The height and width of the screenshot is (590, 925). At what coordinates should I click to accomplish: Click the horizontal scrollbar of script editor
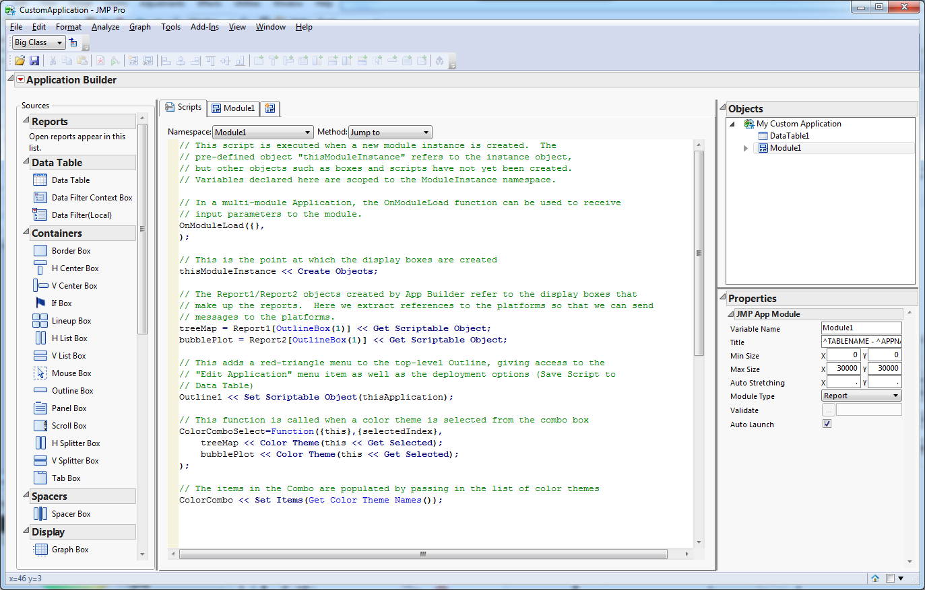tap(423, 554)
